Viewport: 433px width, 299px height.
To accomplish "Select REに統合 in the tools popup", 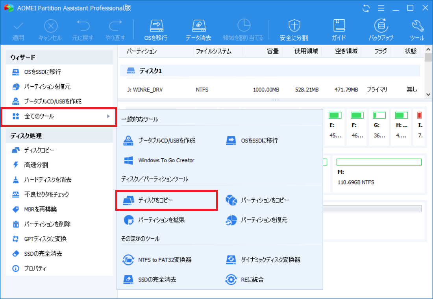I will pos(245,280).
